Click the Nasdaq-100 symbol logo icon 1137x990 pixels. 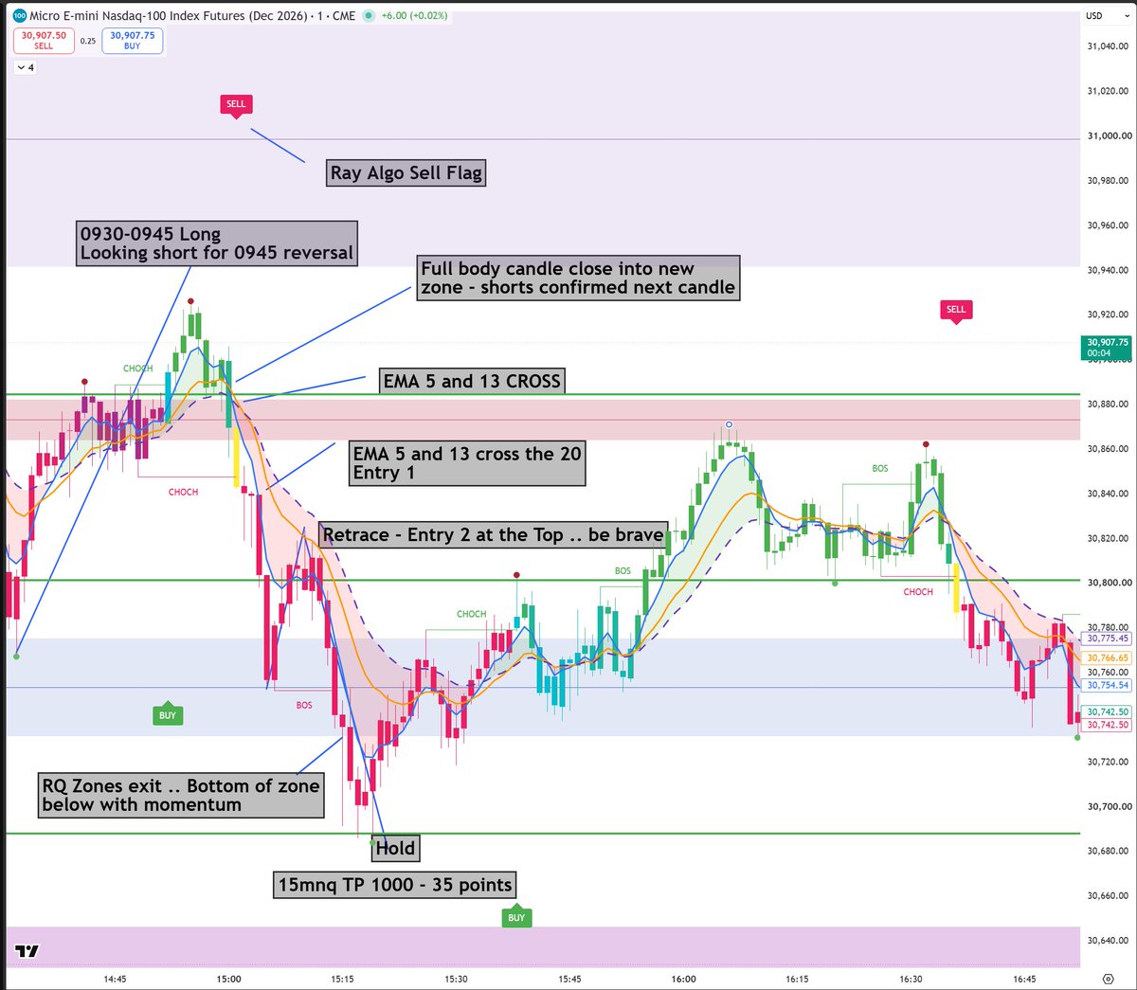(19, 15)
